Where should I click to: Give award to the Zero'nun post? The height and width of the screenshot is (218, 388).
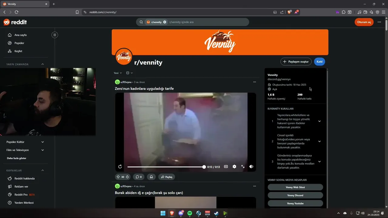click(x=151, y=177)
